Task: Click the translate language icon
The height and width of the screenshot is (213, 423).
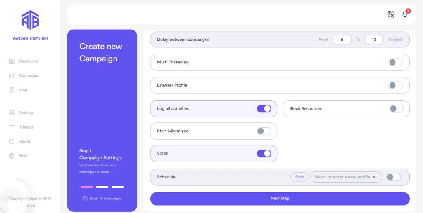Action: point(391,14)
